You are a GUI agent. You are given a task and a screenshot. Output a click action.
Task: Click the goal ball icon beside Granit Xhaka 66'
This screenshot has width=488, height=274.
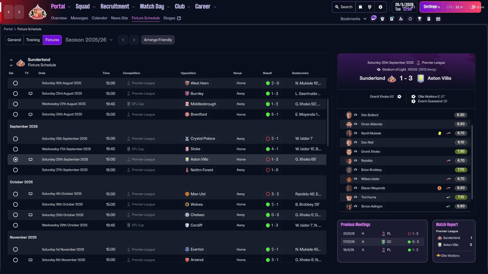[399, 97]
